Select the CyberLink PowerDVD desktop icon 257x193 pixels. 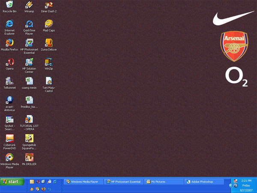coord(9,142)
